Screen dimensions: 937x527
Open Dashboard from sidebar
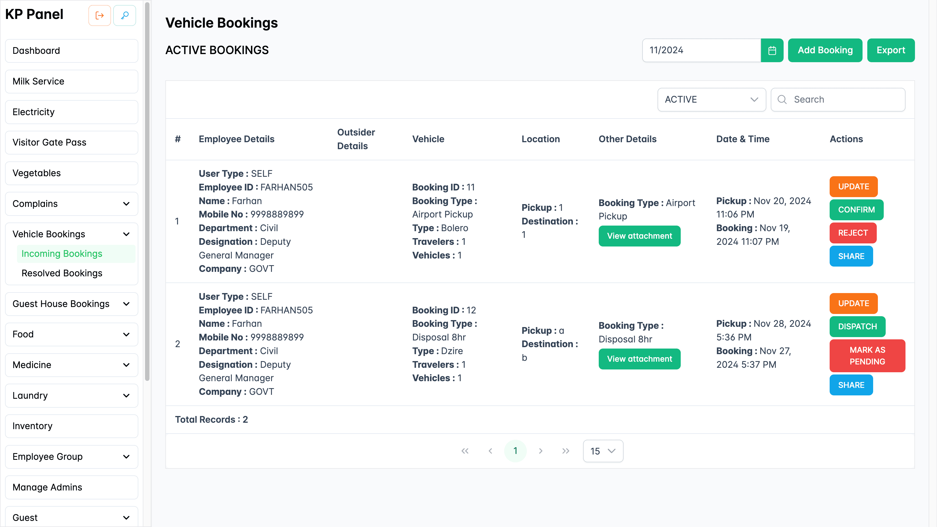click(72, 51)
